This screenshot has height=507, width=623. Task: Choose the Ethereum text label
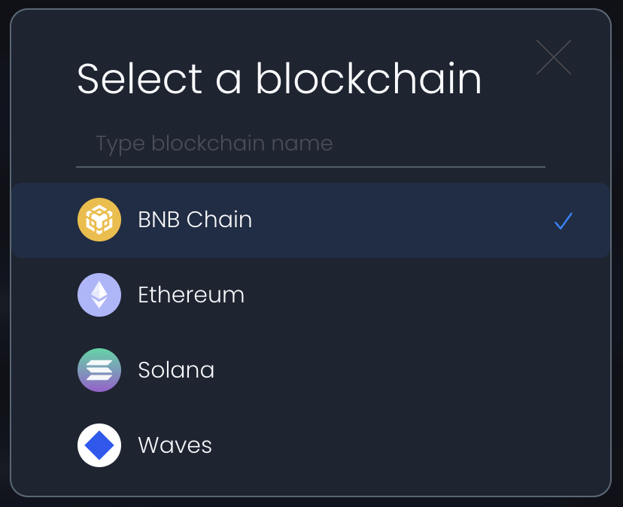pos(191,295)
